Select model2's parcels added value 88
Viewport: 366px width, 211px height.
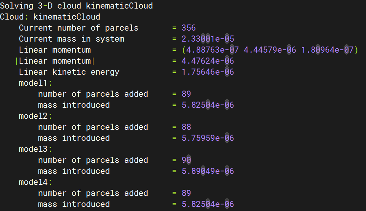[186, 127]
